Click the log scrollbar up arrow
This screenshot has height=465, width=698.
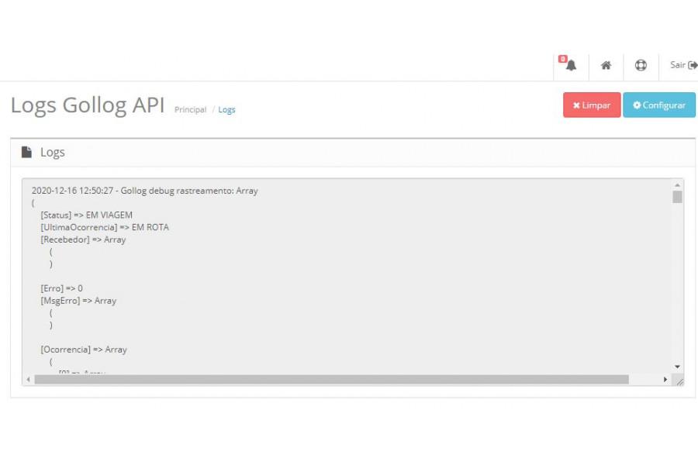tap(677, 184)
